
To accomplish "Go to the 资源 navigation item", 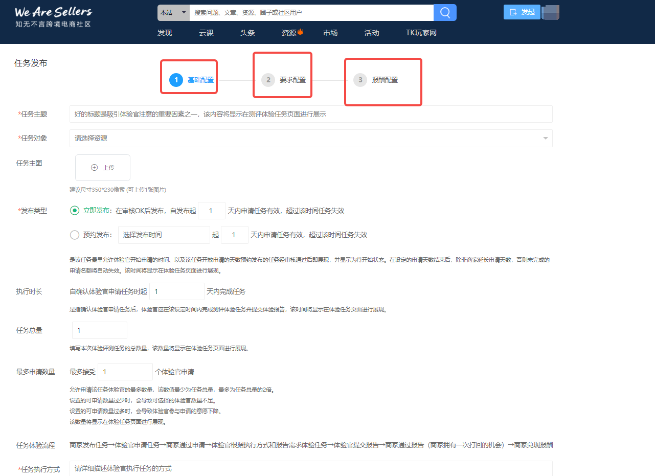I will coord(289,33).
